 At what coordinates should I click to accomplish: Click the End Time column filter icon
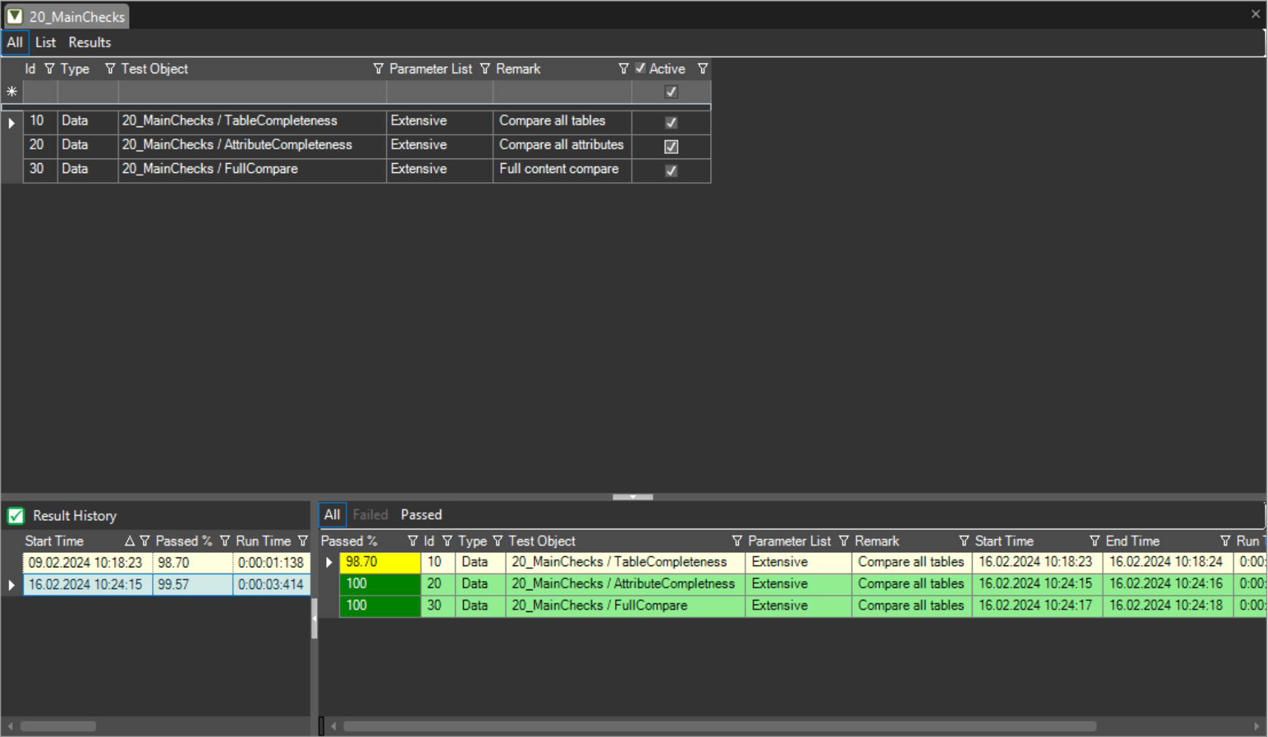click(x=1225, y=541)
